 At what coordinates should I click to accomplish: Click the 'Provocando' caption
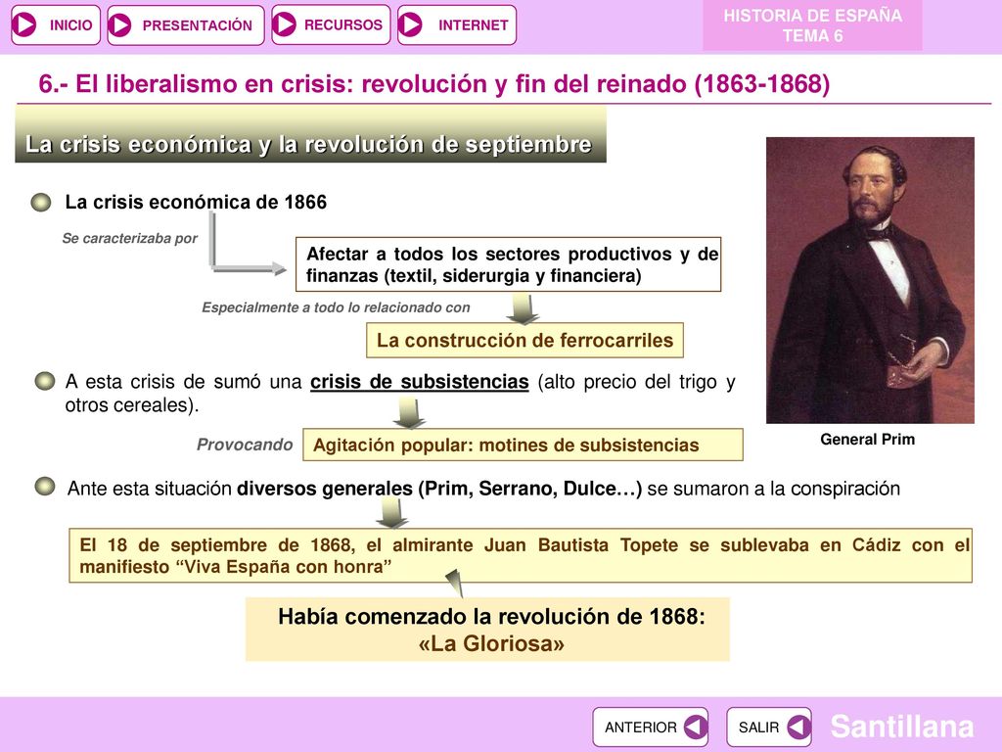(244, 445)
